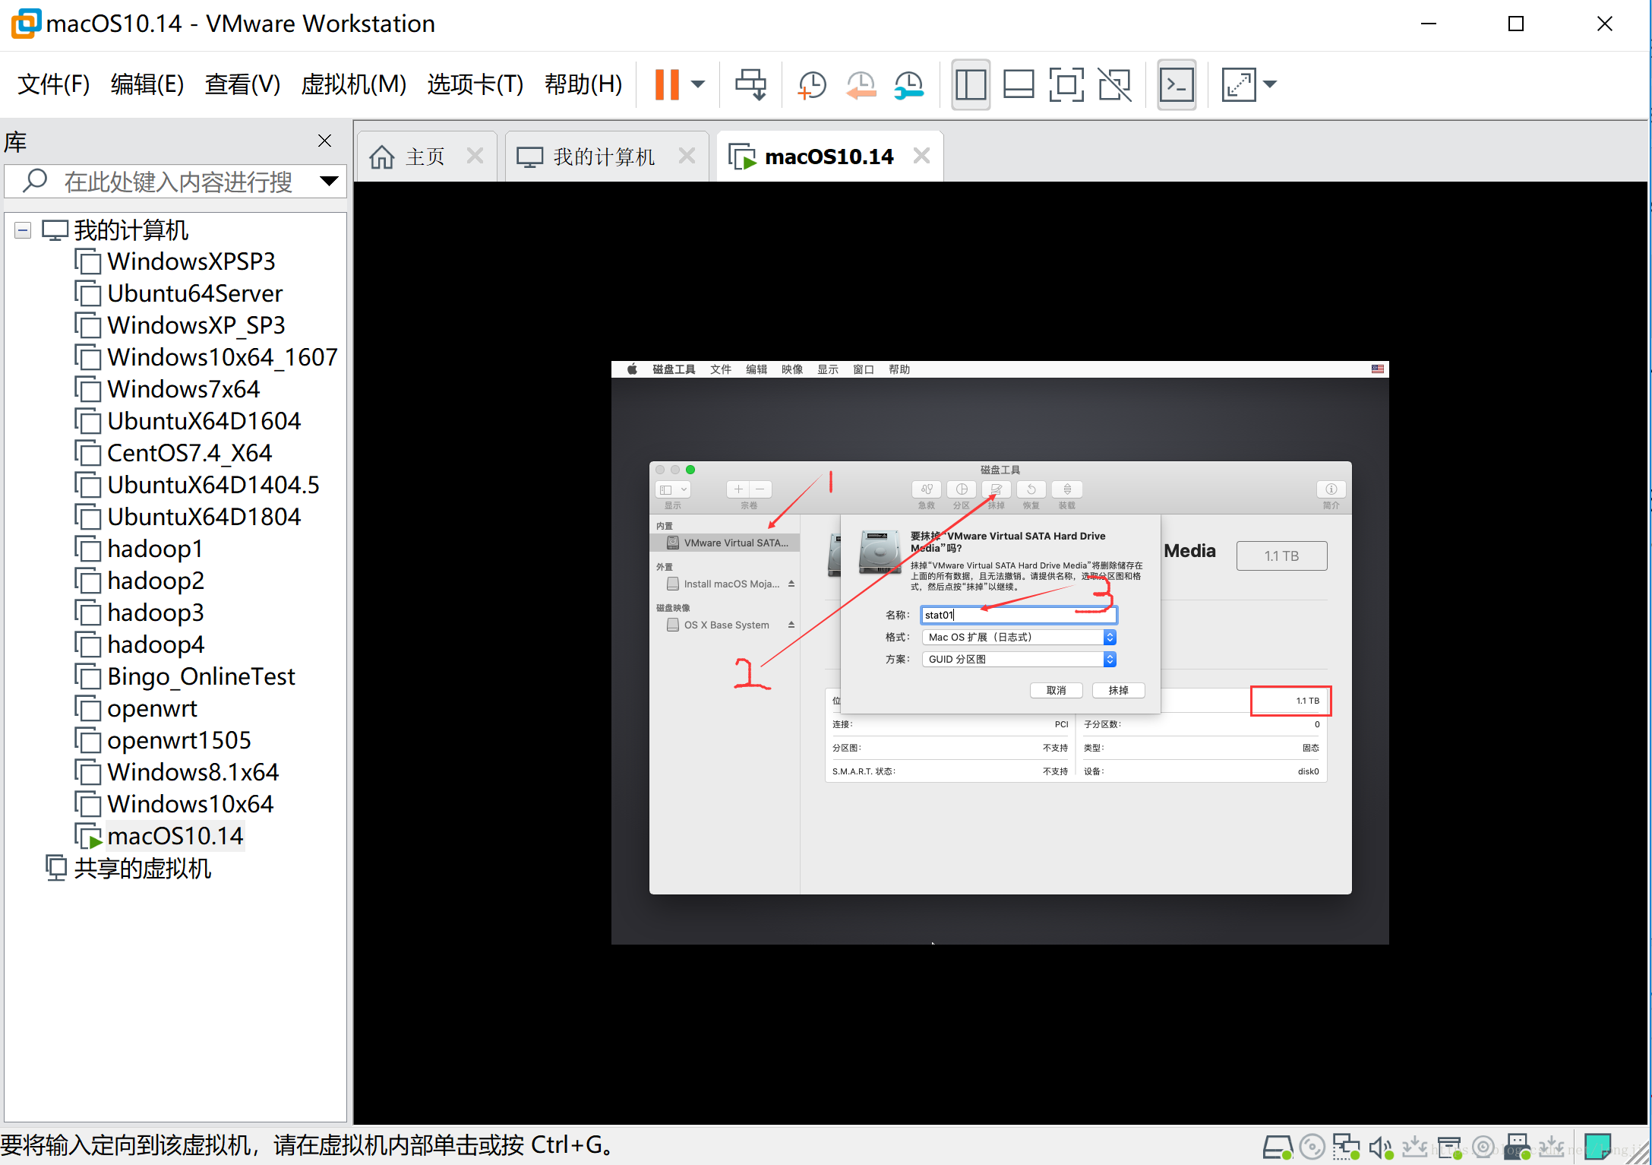This screenshot has width=1652, height=1165.
Task: Click the 装载 mount toolbar icon
Action: point(1067,489)
